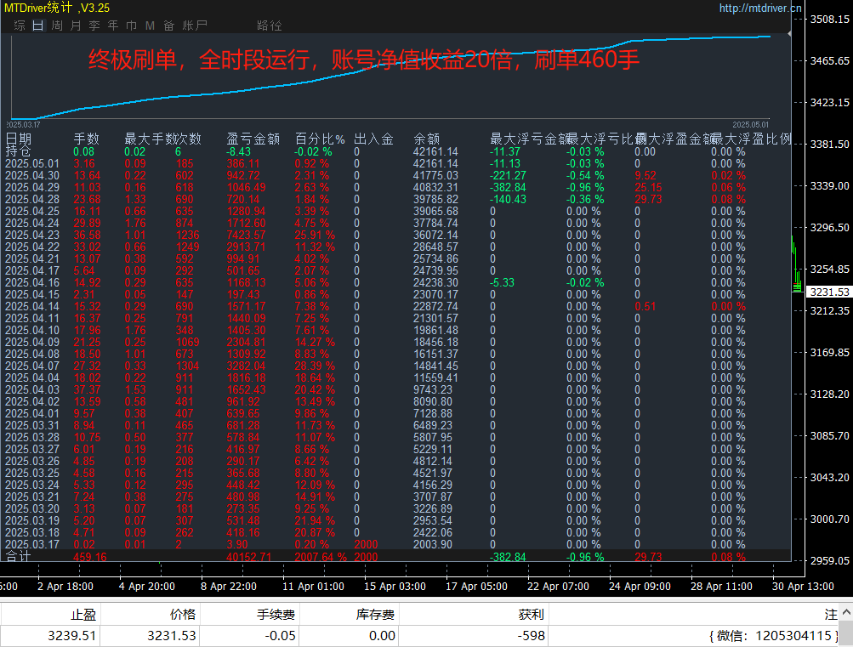Click the 3508.15 price scale value
853x647 pixels.
click(829, 19)
